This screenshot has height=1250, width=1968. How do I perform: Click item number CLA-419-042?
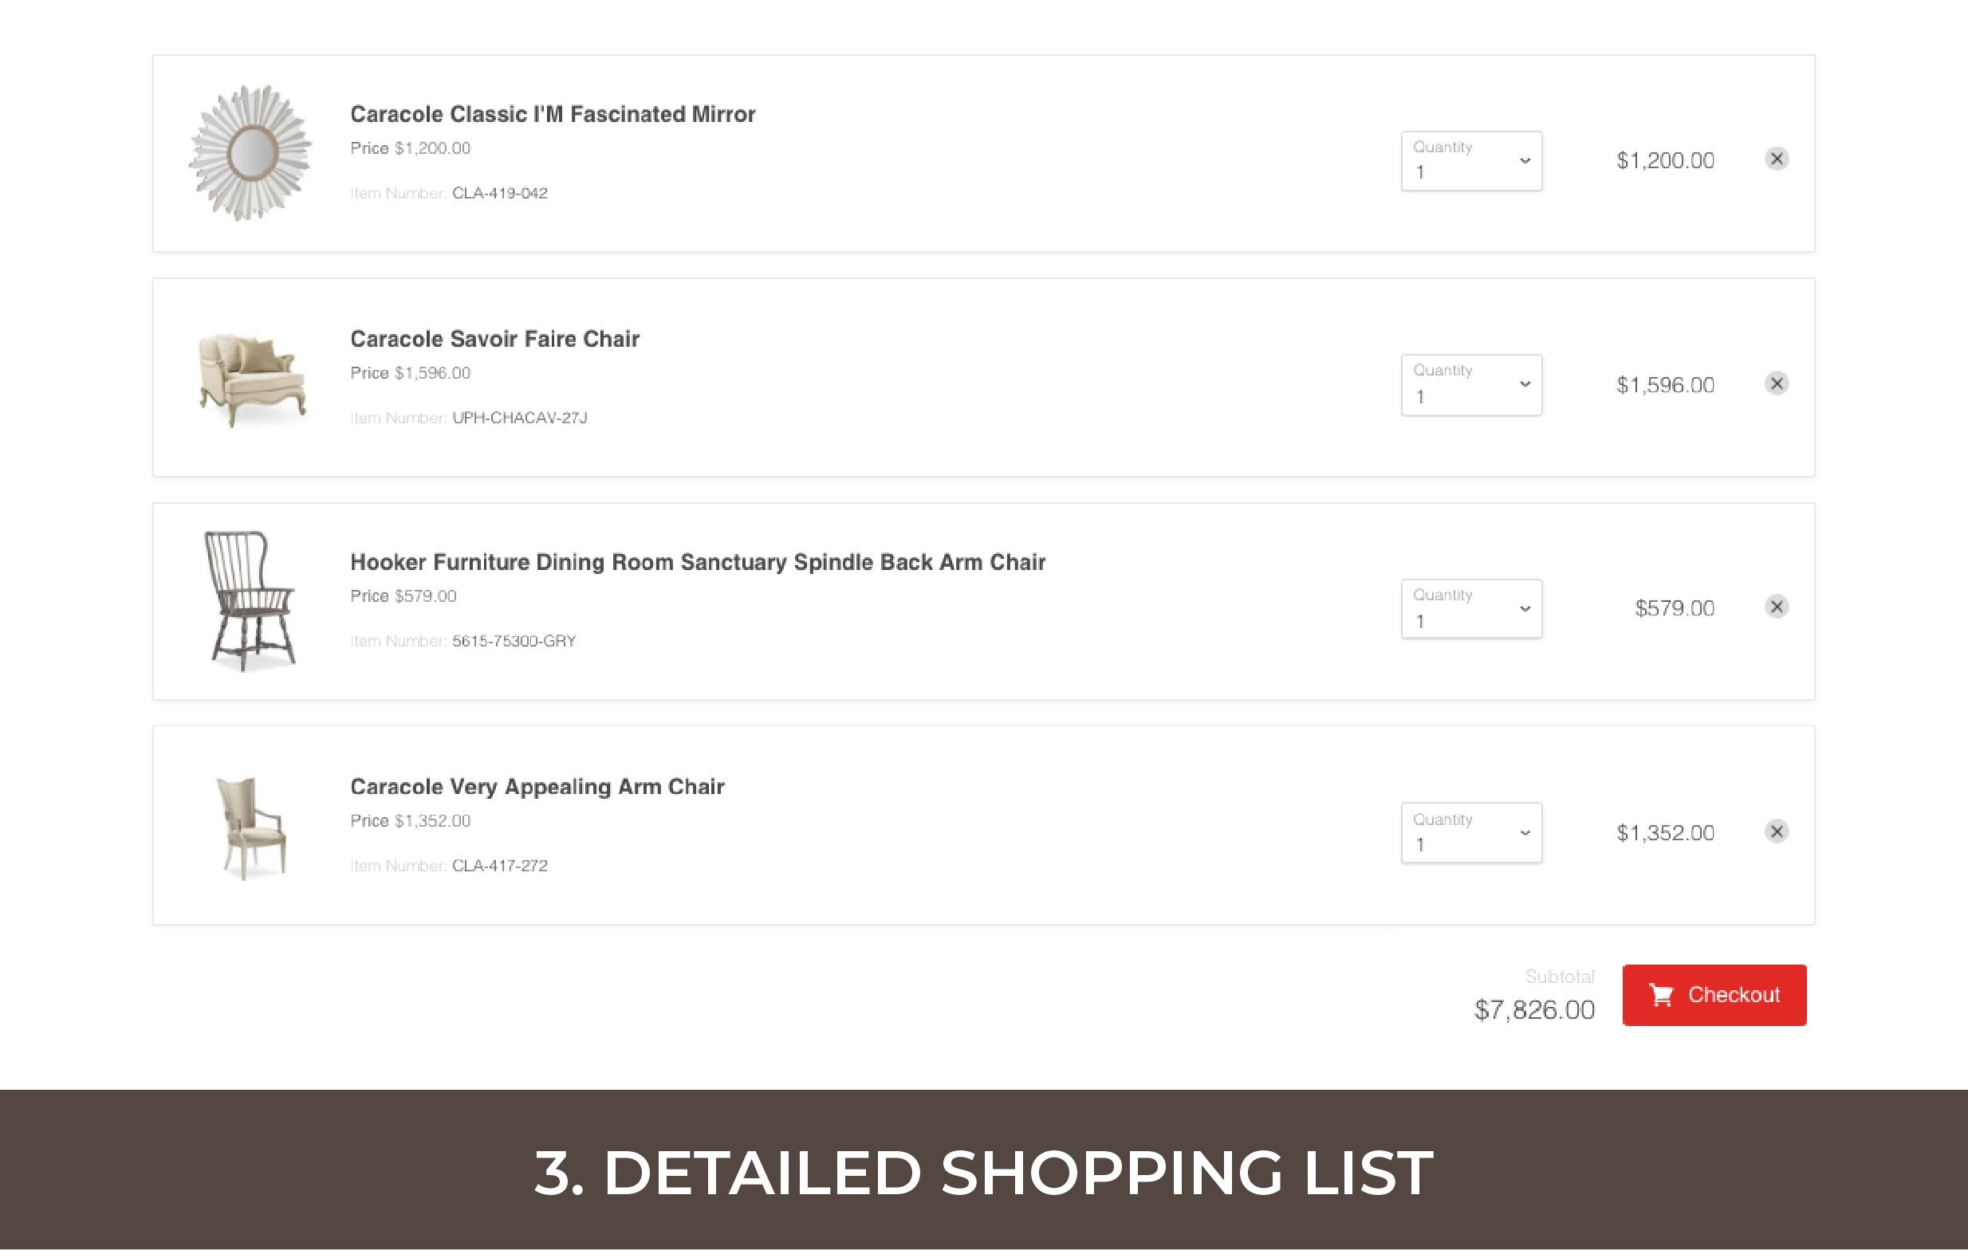pos(499,194)
